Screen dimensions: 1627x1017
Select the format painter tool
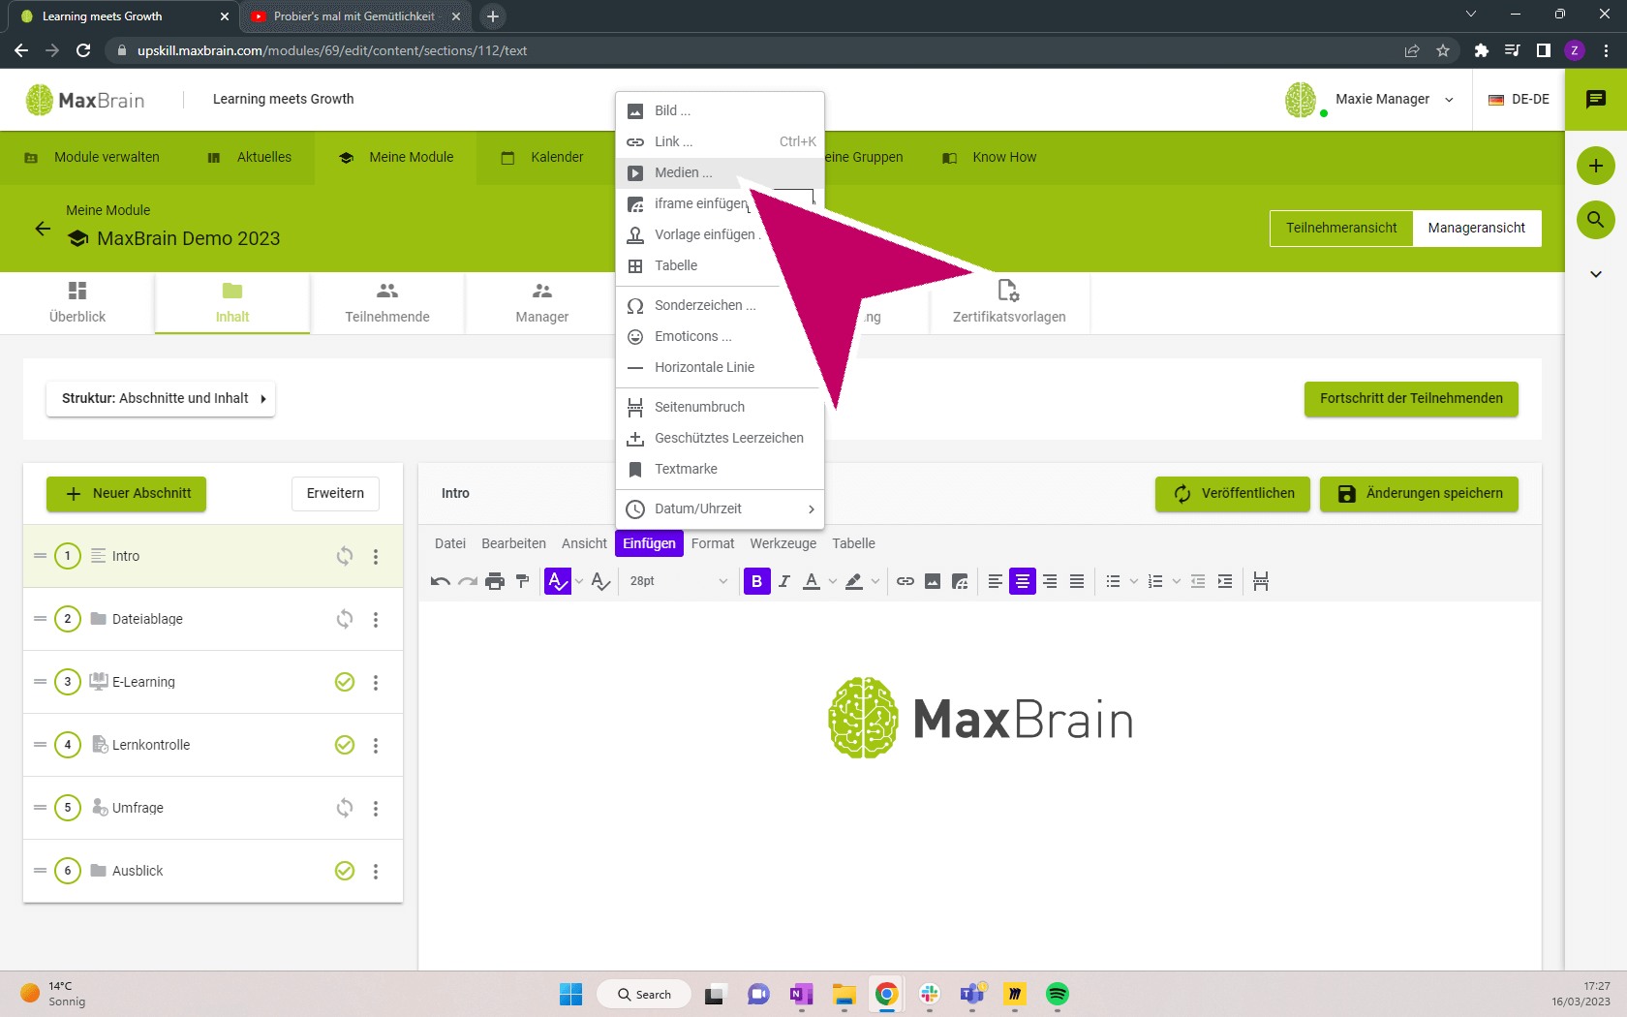point(522,581)
